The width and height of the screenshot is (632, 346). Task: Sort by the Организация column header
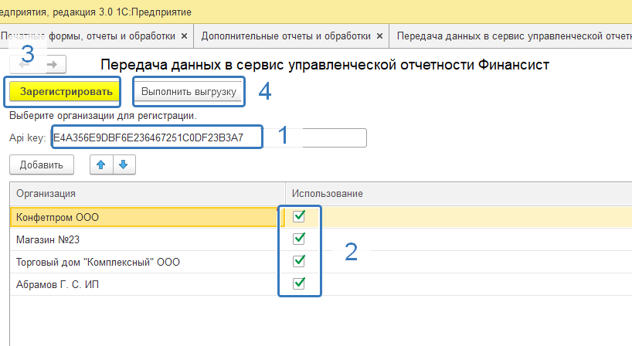[147, 193]
